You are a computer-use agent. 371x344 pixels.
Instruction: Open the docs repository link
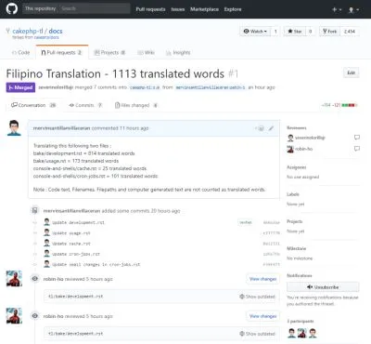[56, 31]
